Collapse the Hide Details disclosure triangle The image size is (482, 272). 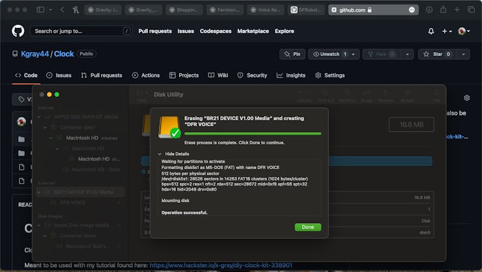pos(160,154)
